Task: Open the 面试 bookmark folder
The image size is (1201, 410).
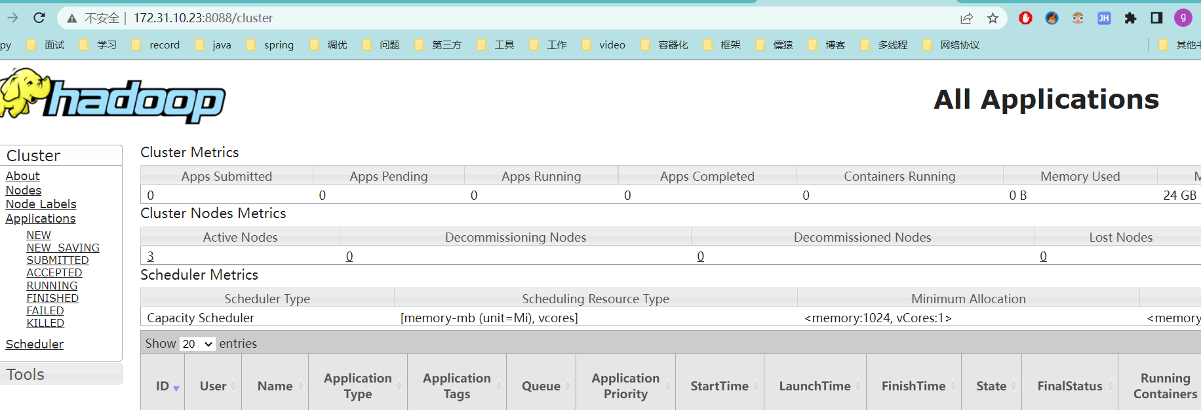Action: coord(45,45)
